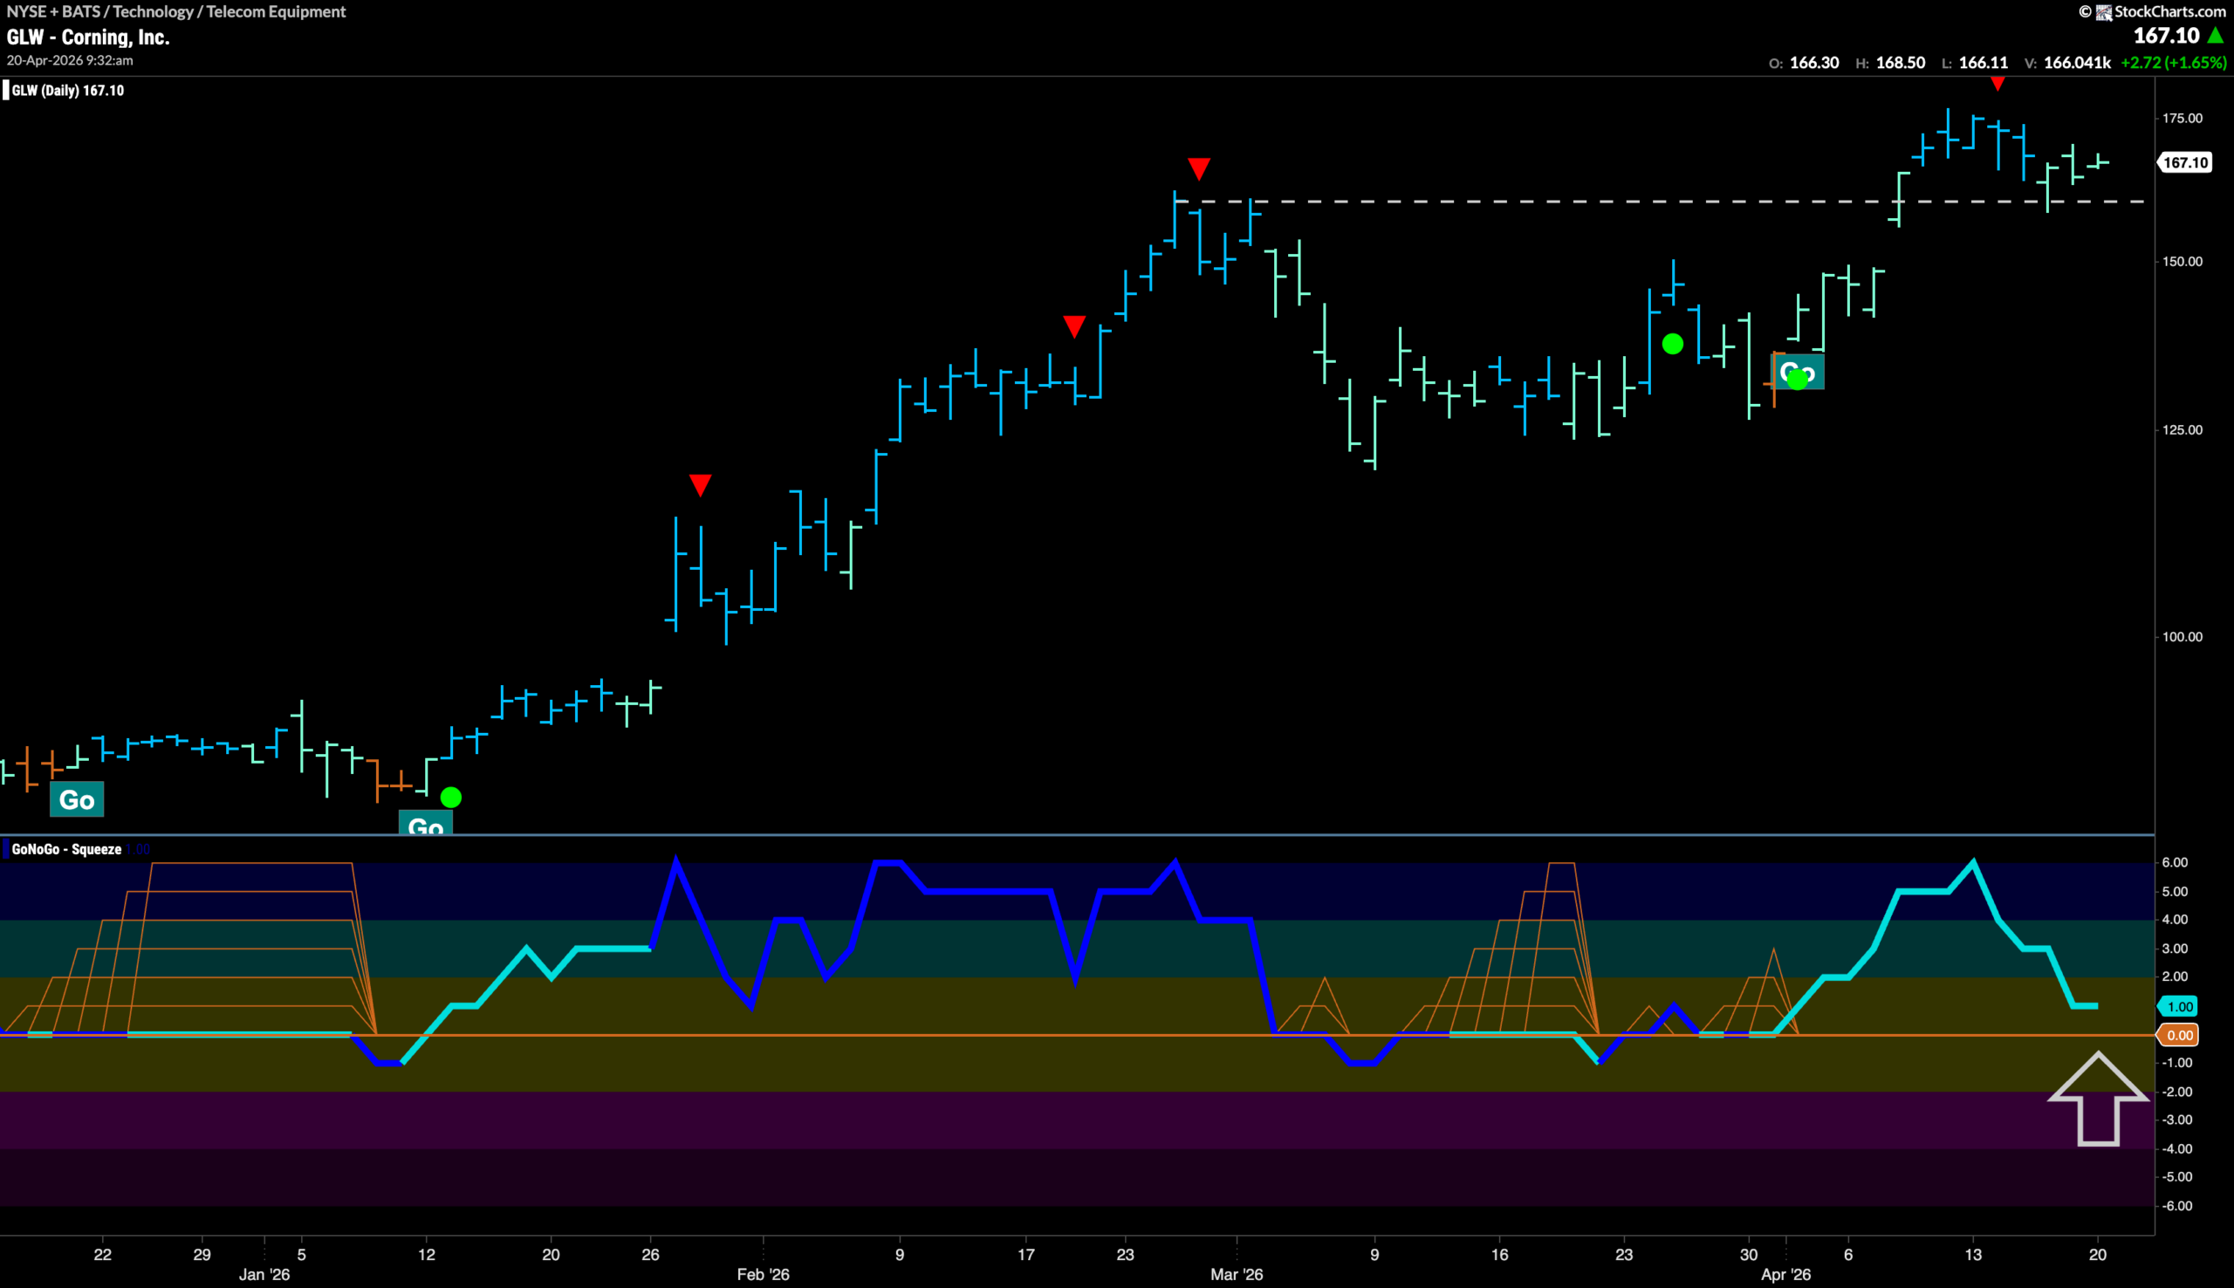Click the 17 date label on the time axis

coord(1026,1254)
